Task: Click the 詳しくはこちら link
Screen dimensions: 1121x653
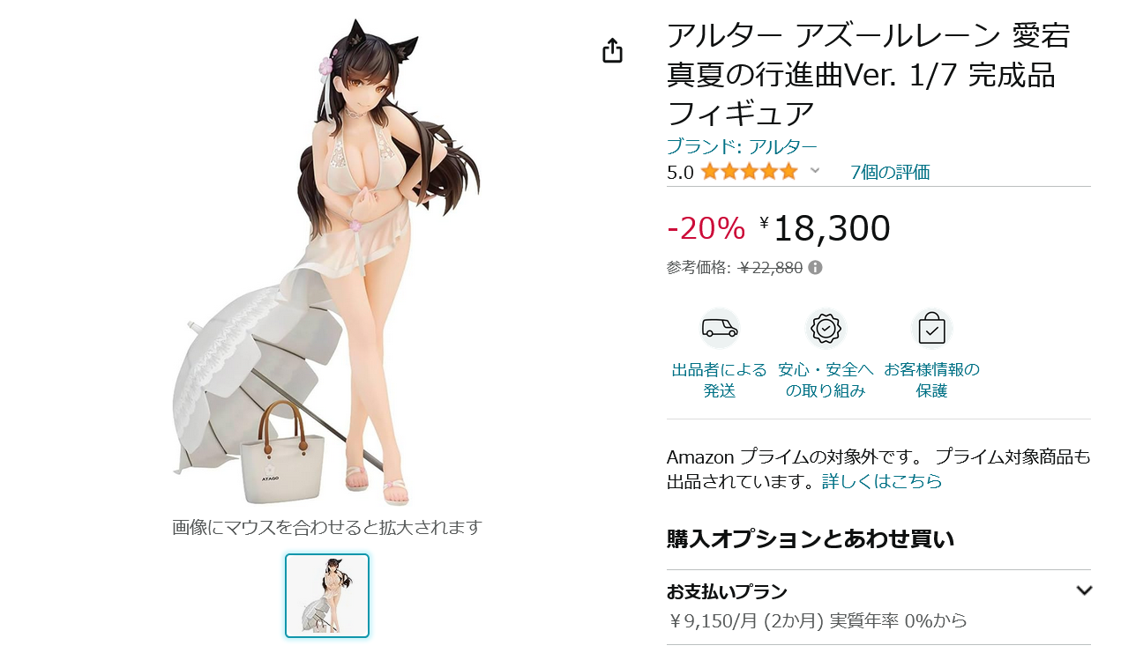Action: [882, 481]
